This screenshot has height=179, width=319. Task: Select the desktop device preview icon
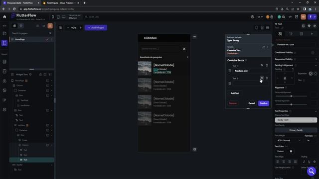pos(64,17)
